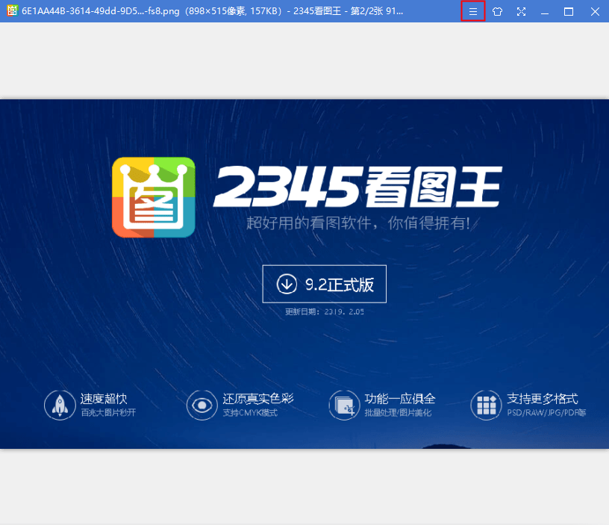This screenshot has width=609, height=525.
Task: Click the file name in the title bar
Action: coord(101,11)
